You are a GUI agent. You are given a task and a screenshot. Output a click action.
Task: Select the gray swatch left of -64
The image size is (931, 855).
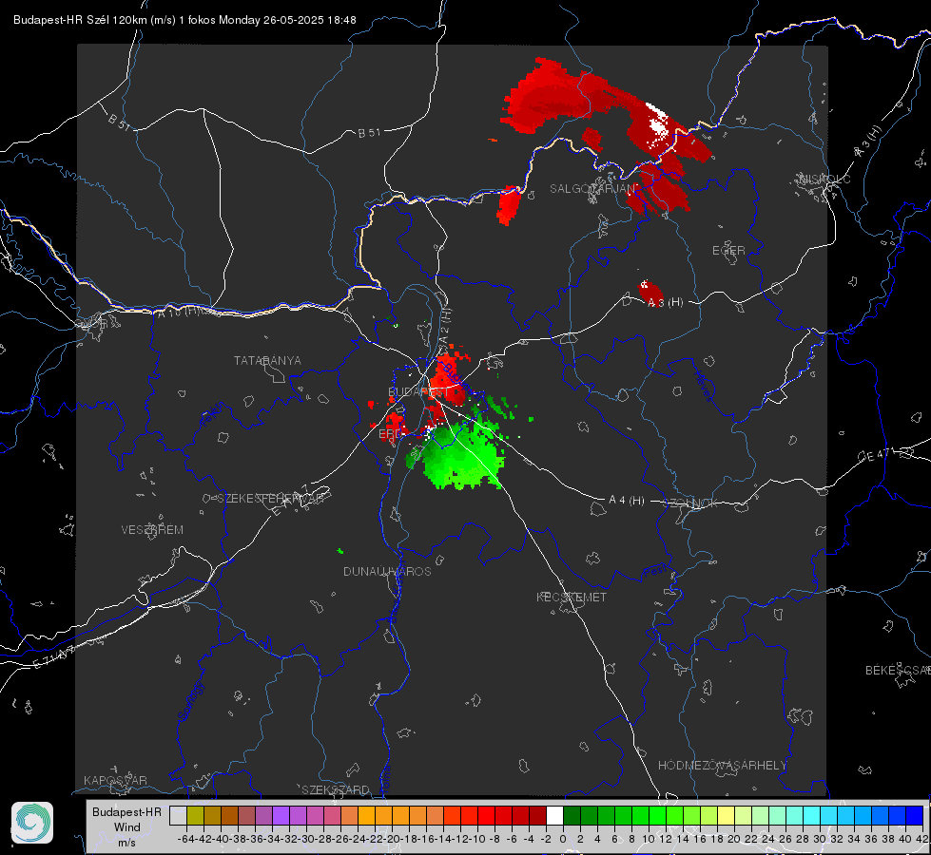click(x=178, y=816)
